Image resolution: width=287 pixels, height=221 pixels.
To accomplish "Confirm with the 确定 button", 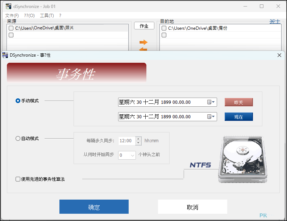I will pyautogui.click(x=94, y=207).
